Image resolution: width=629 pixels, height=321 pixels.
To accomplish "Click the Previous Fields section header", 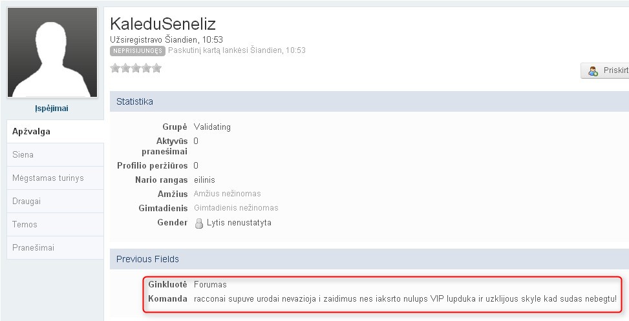I will click(147, 259).
